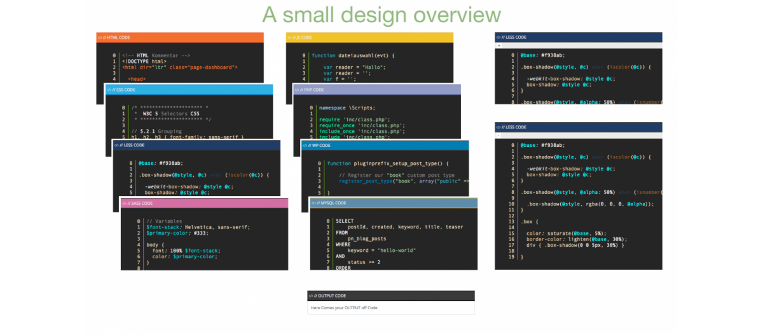Click 'function pluginprefix_setup_post_type() {' line
This screenshot has height=334, width=763.
[388, 164]
